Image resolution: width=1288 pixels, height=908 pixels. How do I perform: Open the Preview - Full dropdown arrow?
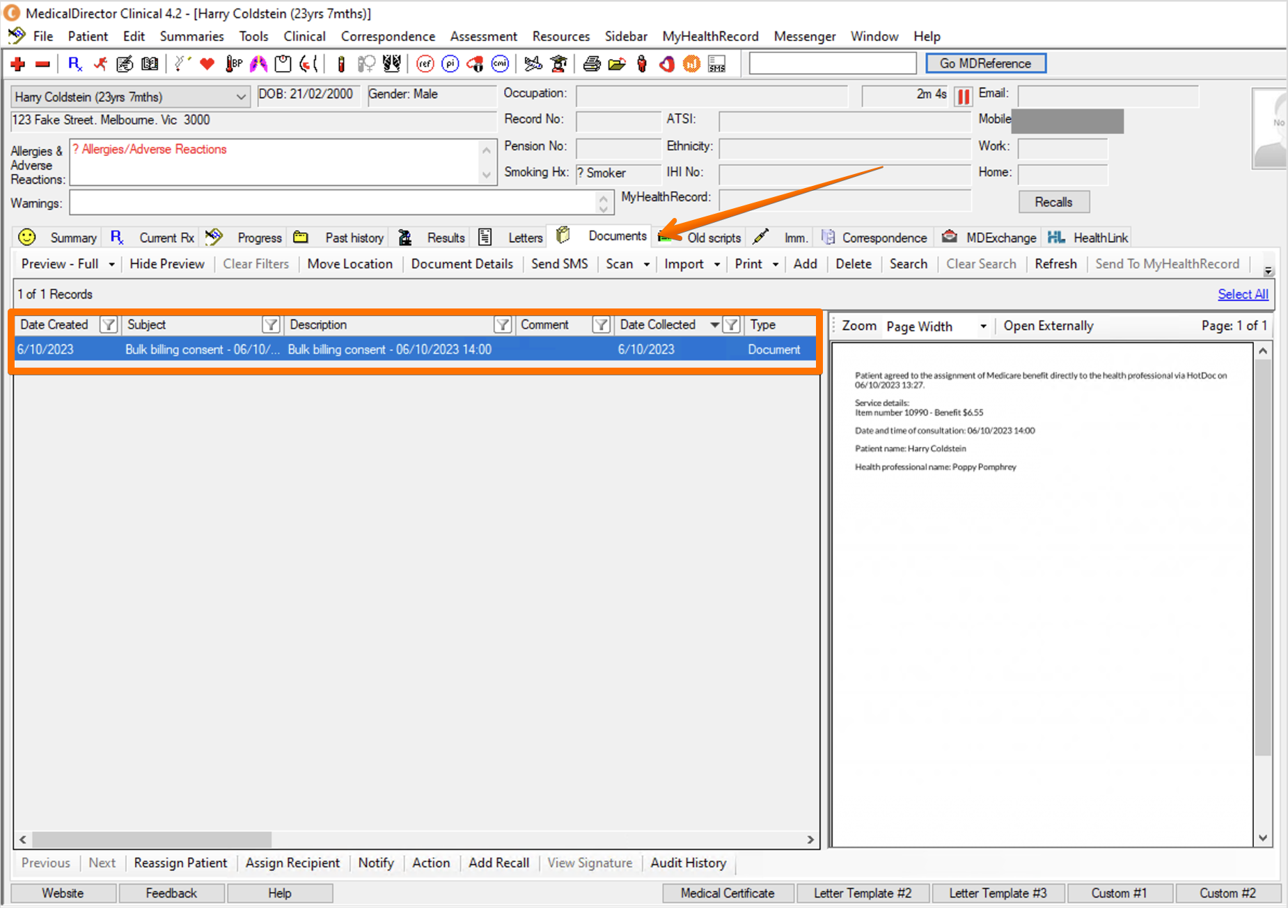(x=111, y=265)
